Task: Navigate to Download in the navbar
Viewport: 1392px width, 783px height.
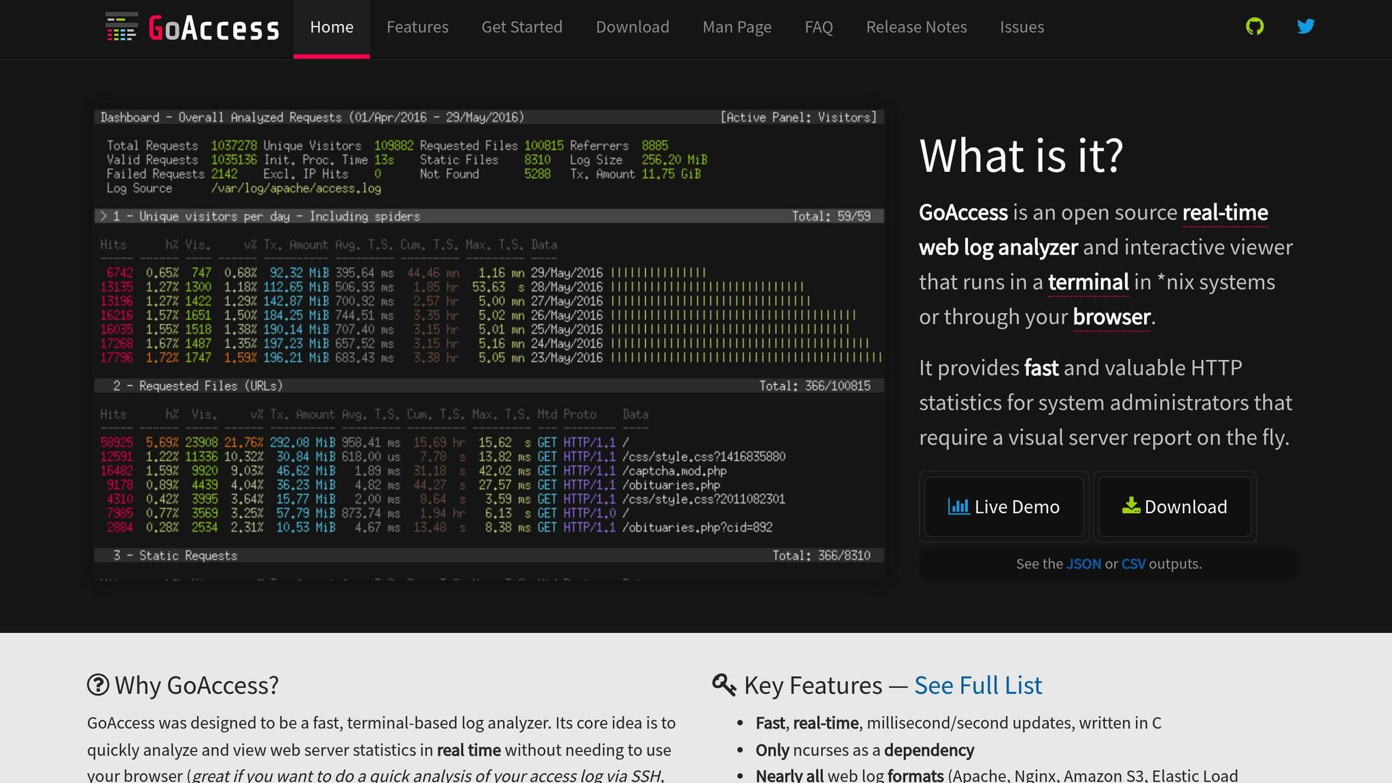Action: (632, 27)
